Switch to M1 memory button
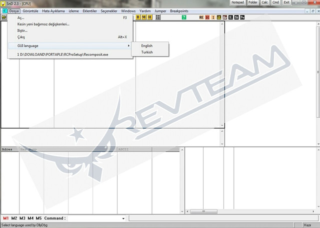320x228 pixels. 6,218
